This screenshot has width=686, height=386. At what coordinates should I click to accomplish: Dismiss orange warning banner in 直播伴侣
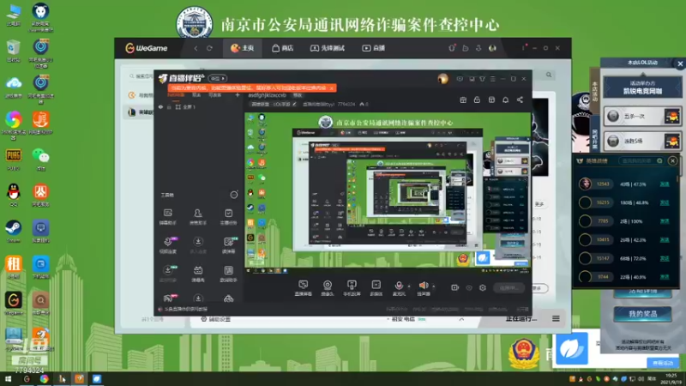[332, 88]
